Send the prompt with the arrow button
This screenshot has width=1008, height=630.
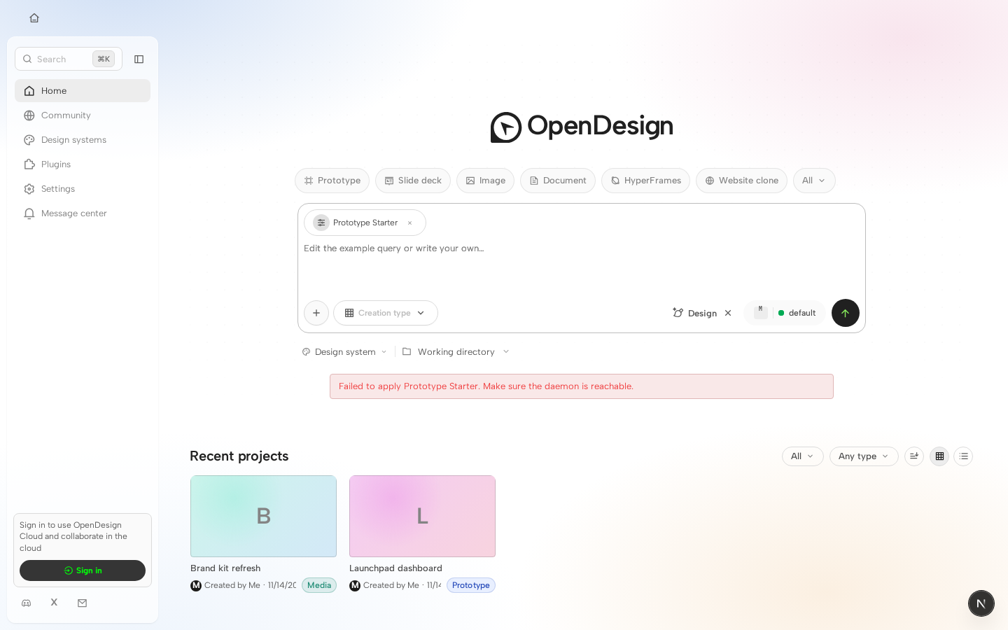(x=846, y=313)
